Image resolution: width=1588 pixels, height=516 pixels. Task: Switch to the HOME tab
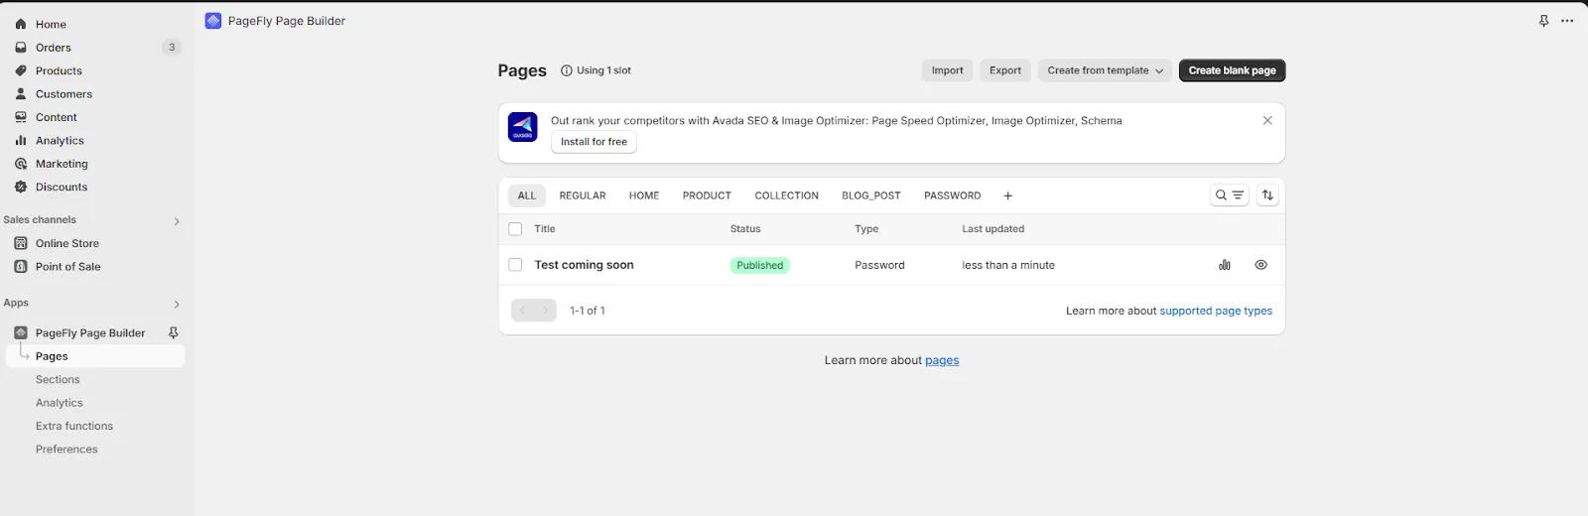[x=644, y=195]
